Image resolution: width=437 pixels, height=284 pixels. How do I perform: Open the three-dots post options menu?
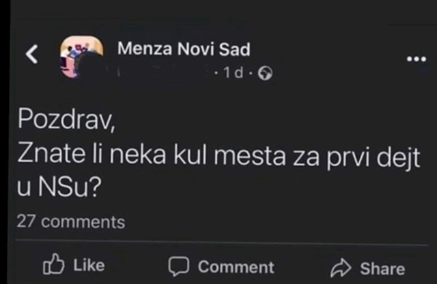[417, 59]
